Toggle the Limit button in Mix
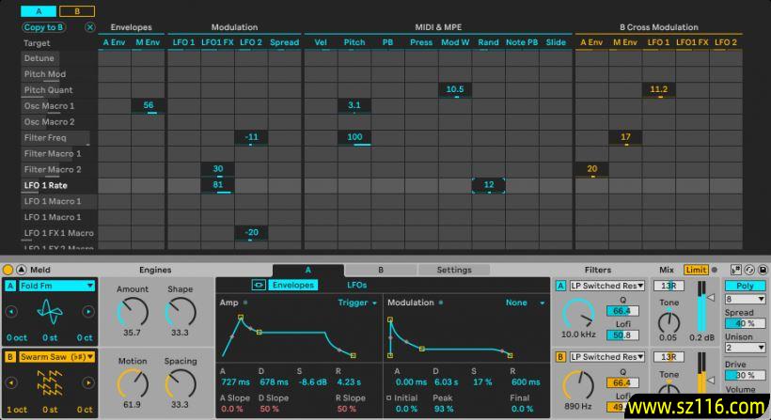This screenshot has width=771, height=420. coord(696,270)
